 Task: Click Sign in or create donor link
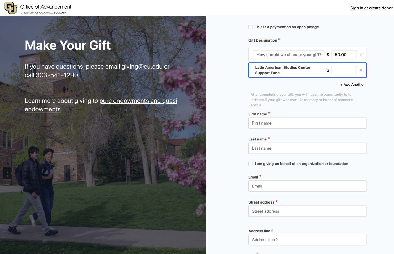(x=371, y=8)
